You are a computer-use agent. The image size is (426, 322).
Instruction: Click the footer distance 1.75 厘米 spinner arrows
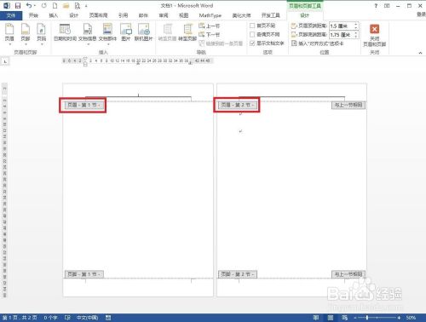tap(356, 35)
